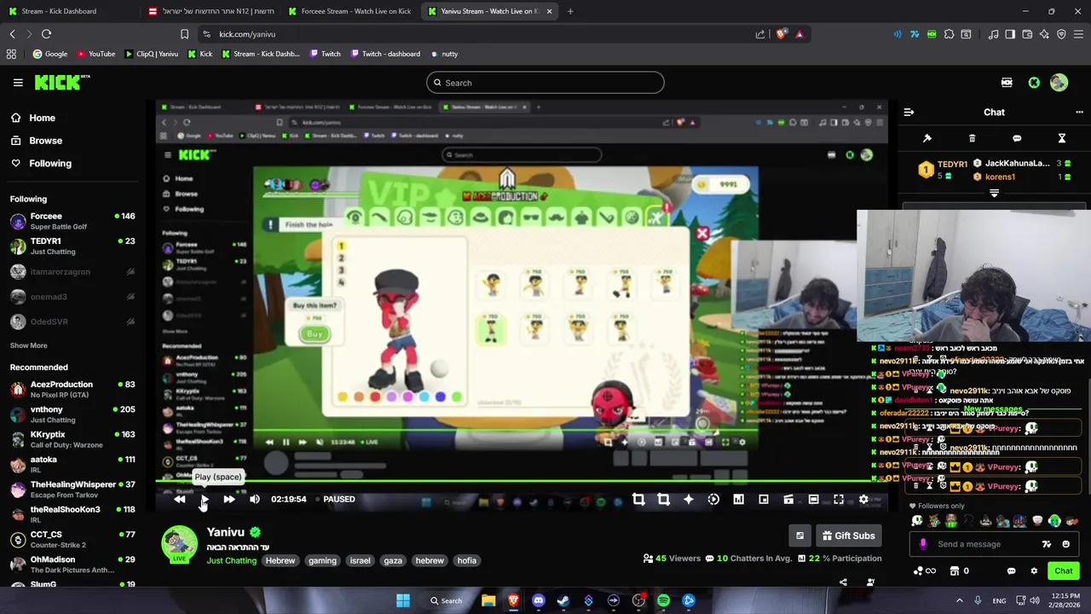Screen dimensions: 1091x614
Task: Open the 7TV emote menu icon
Action: tap(1047, 544)
